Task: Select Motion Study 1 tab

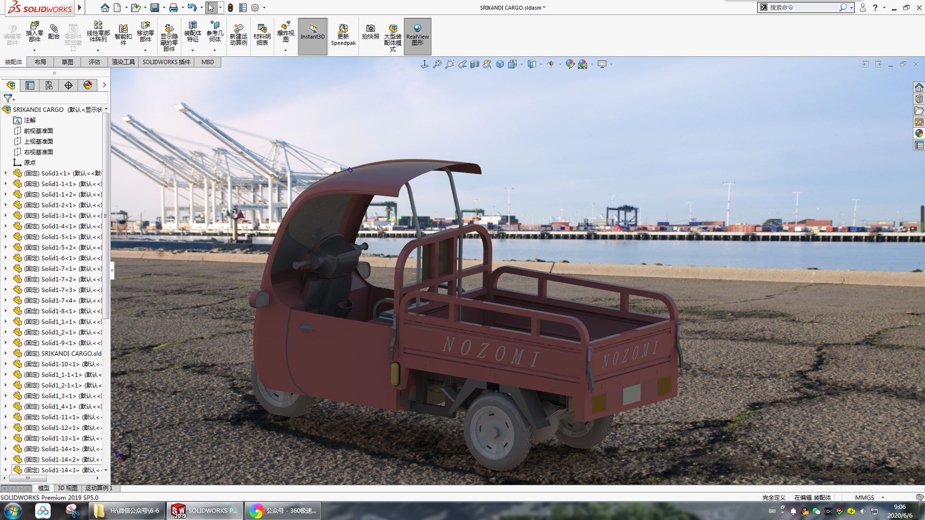Action: click(99, 488)
